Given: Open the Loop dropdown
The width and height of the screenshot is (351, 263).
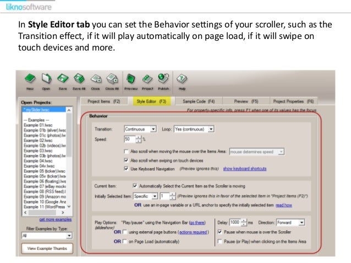Looking at the screenshot, I should tap(211, 129).
